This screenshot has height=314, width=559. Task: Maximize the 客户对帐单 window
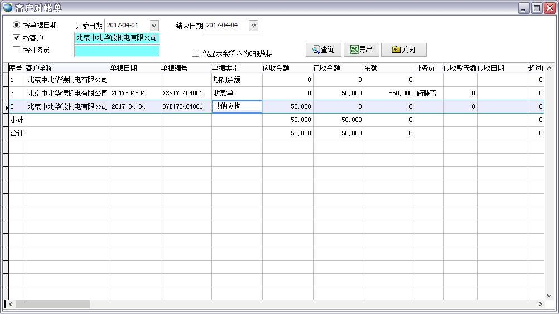tap(537, 8)
